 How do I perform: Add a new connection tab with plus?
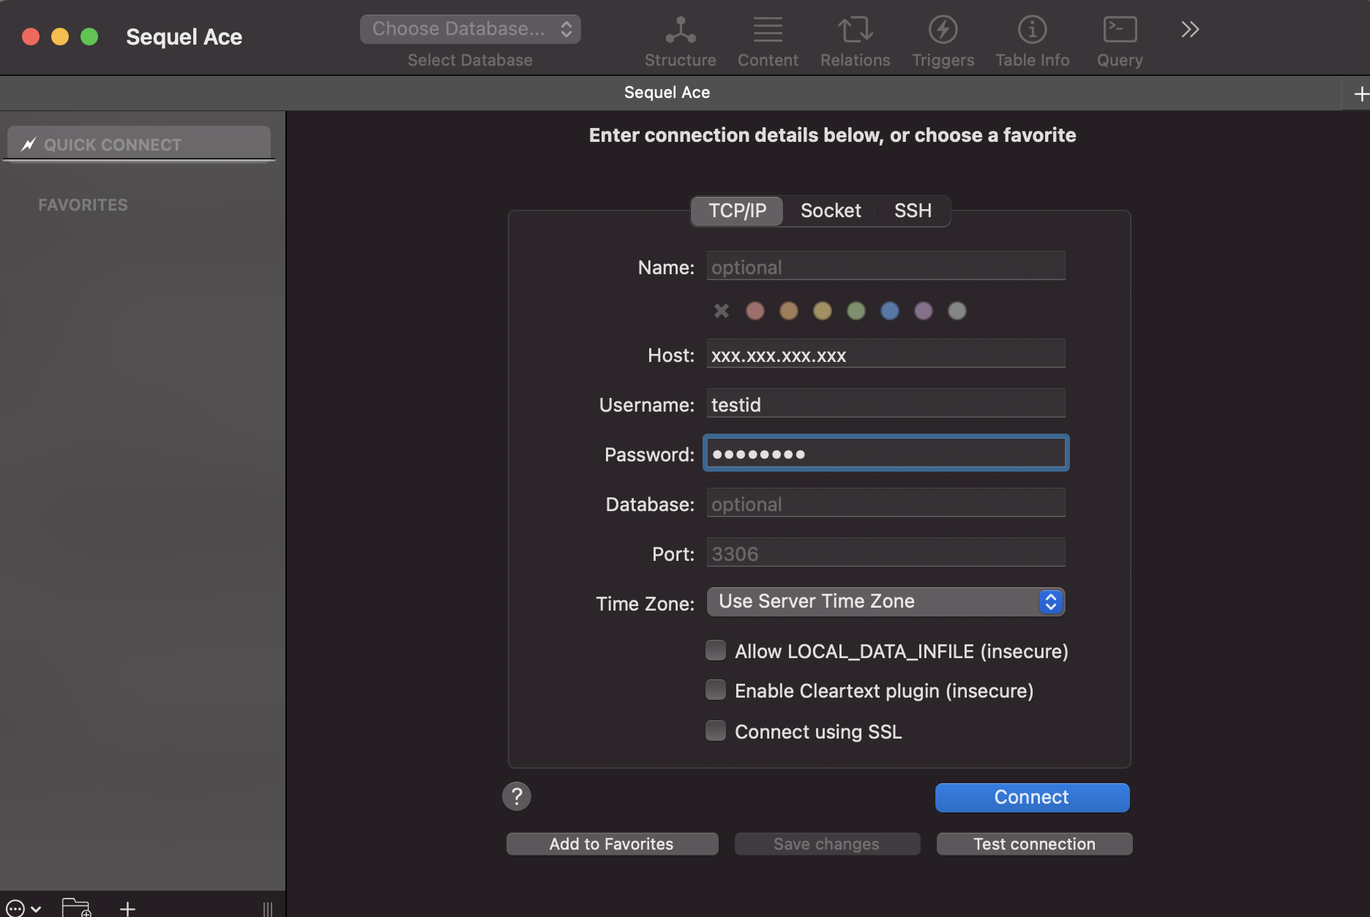(1360, 94)
